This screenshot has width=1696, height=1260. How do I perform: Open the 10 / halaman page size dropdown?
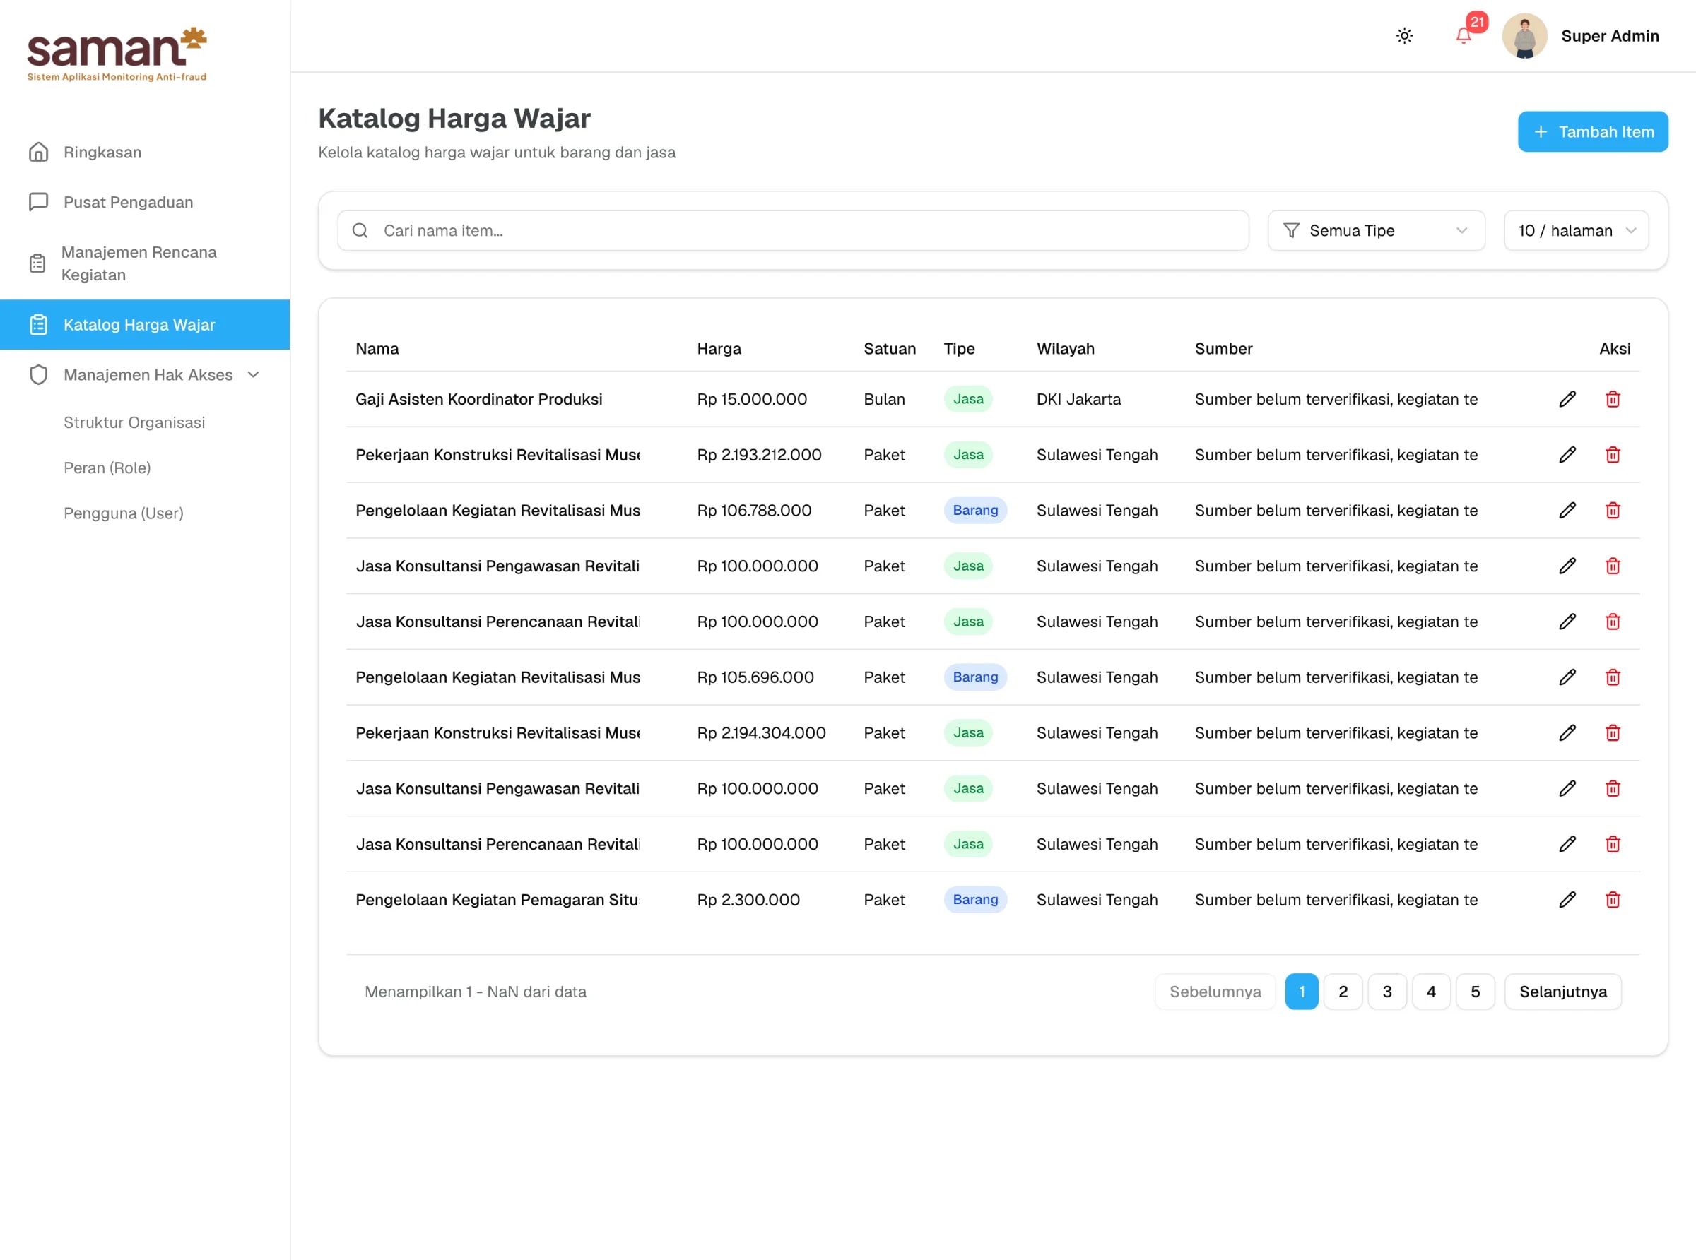pos(1575,230)
